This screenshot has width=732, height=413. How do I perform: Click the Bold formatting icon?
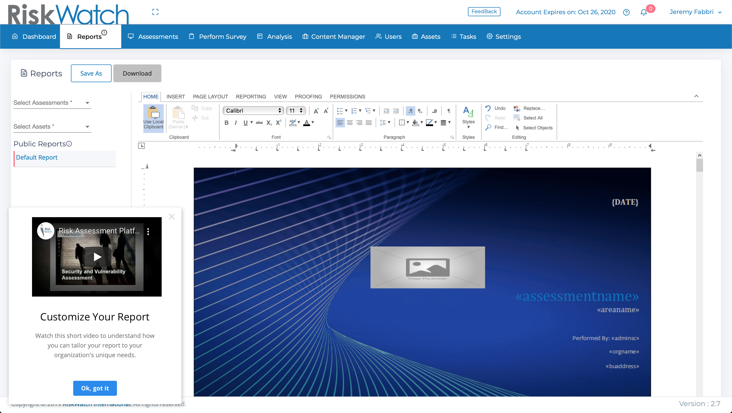(x=226, y=123)
